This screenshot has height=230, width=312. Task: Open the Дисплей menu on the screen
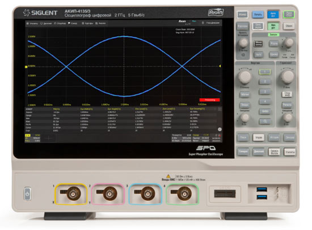(46, 23)
